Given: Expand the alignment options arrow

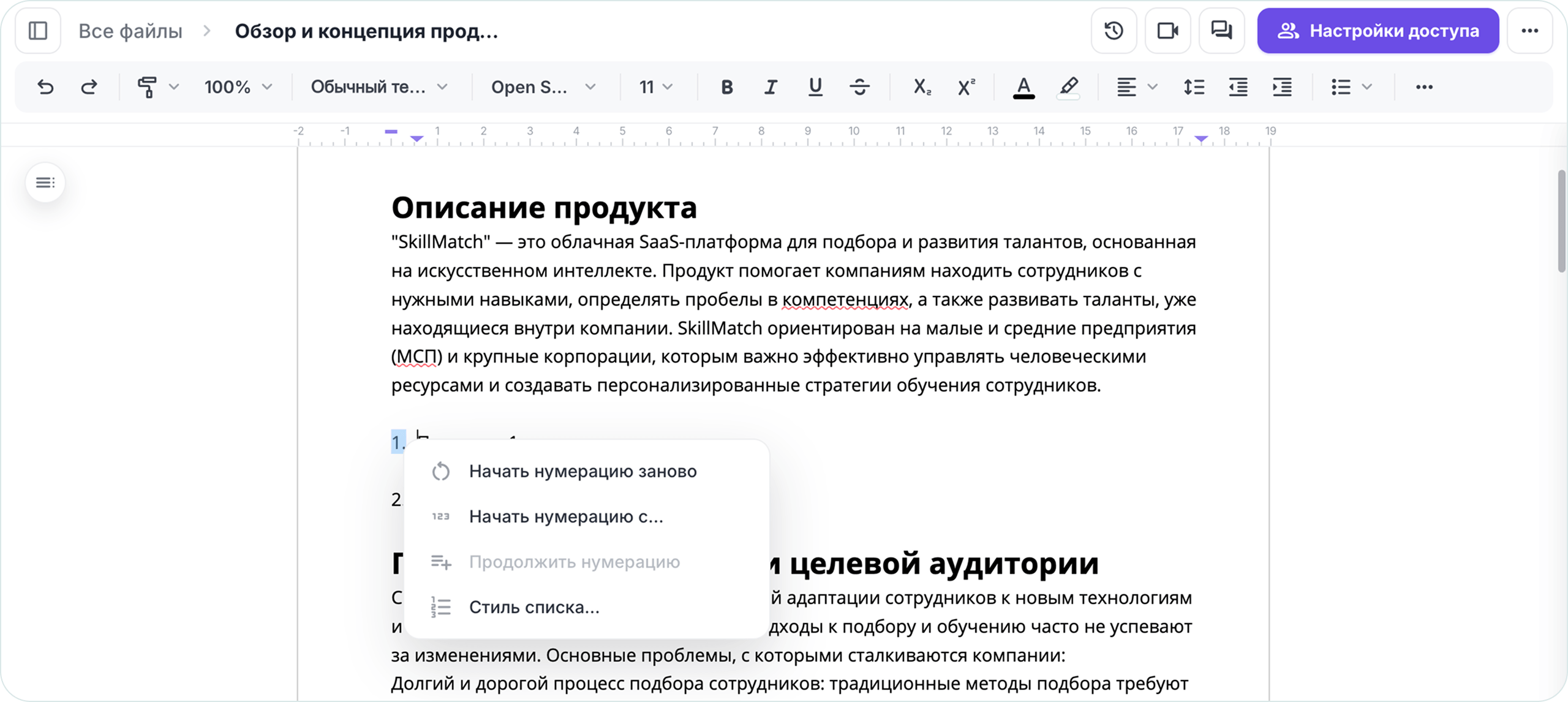Looking at the screenshot, I should pyautogui.click(x=1152, y=87).
